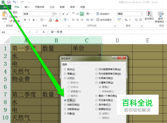Open the 页面布局 ribbon tab

tap(39, 7)
